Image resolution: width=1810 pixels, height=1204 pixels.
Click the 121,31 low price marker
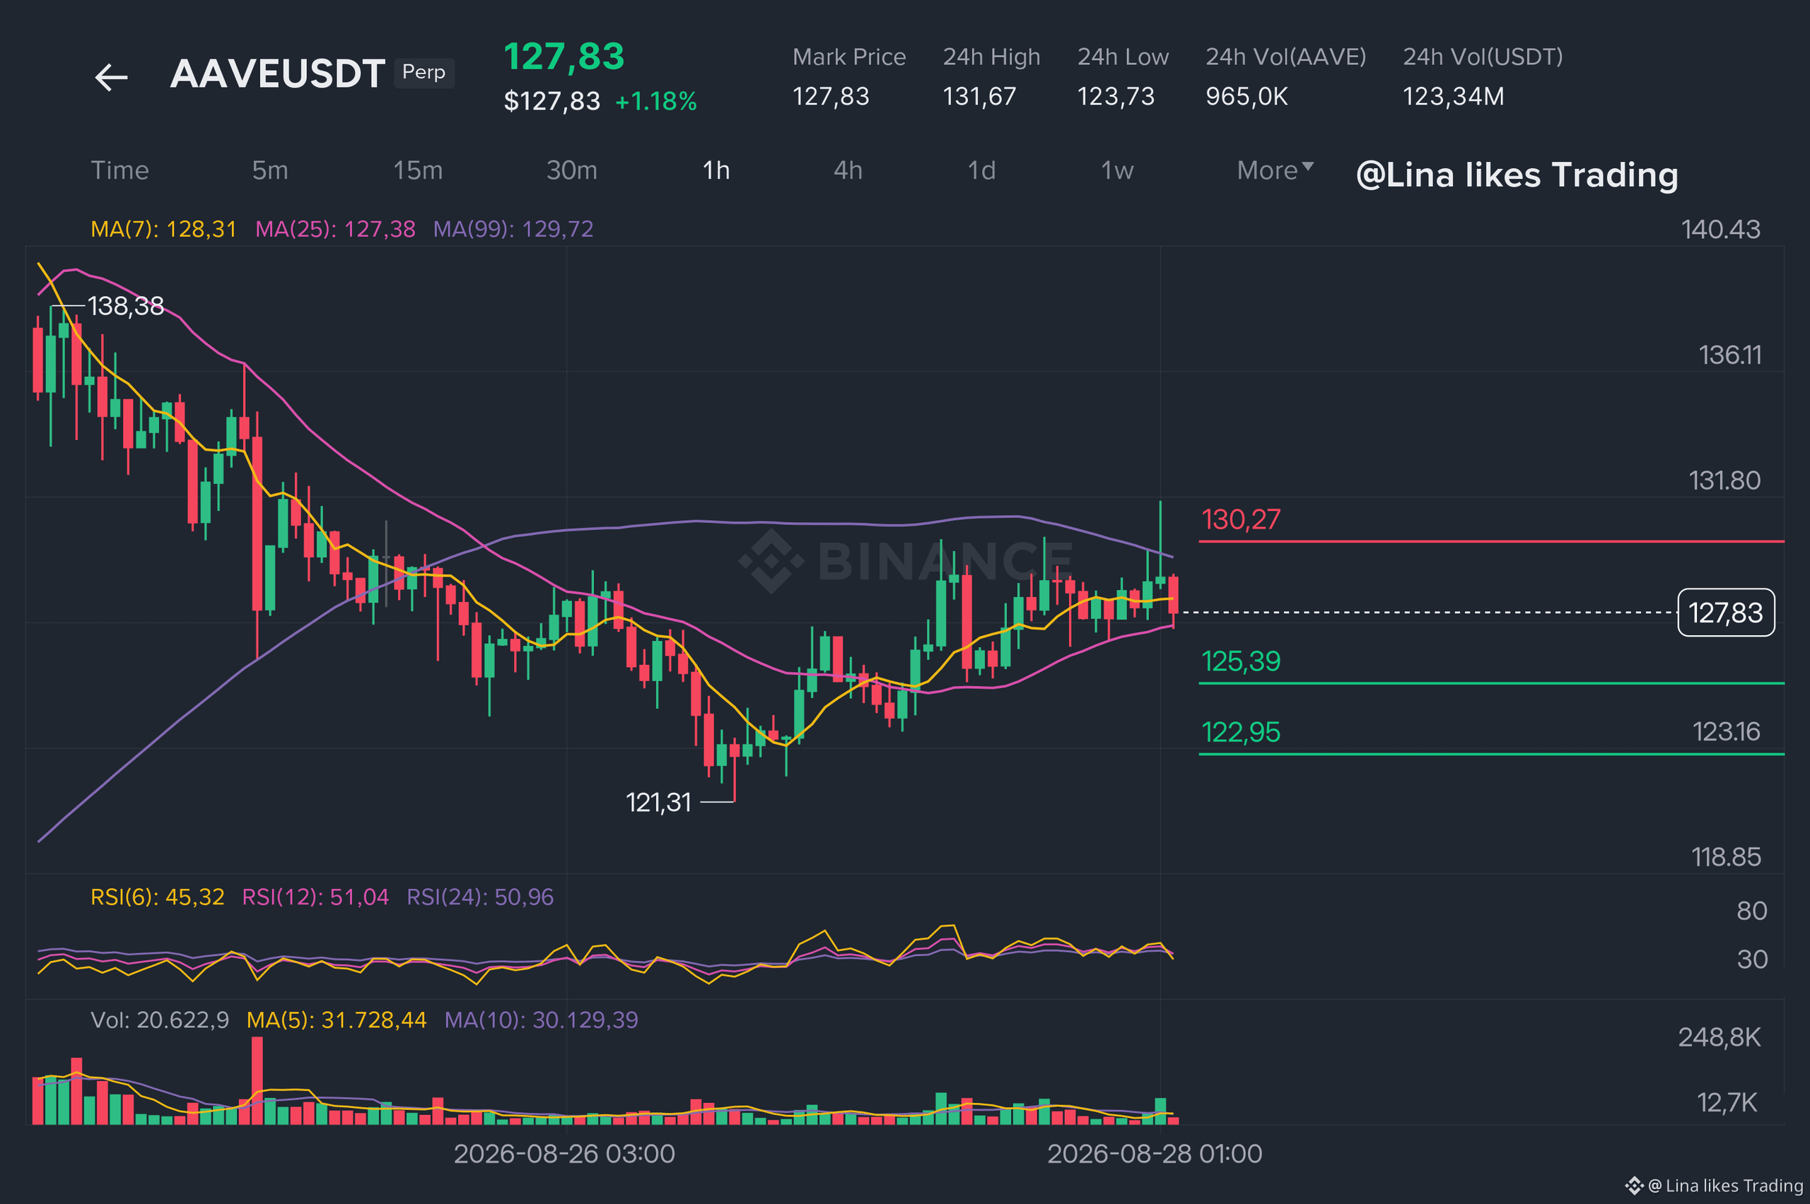pos(658,803)
